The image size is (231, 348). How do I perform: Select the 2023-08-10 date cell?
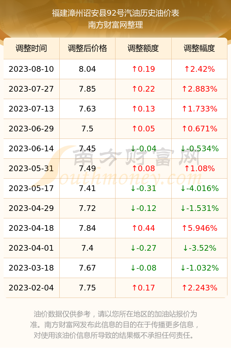tap(31, 69)
